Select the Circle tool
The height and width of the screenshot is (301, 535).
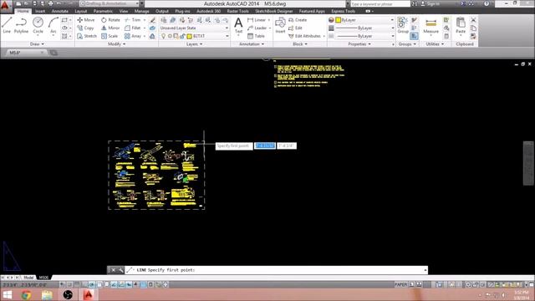pyautogui.click(x=38, y=25)
